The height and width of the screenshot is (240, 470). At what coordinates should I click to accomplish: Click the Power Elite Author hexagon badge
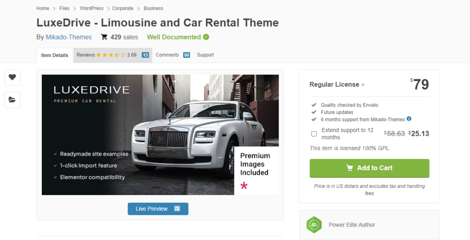[314, 225]
